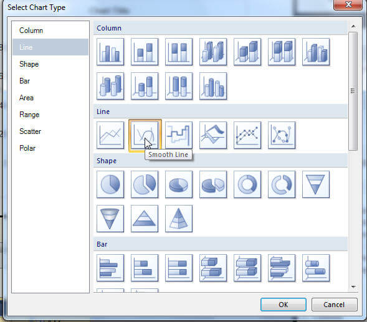Image resolution: width=367 pixels, height=322 pixels.
Task: Jump to the Shape chart category
Action: (50, 64)
